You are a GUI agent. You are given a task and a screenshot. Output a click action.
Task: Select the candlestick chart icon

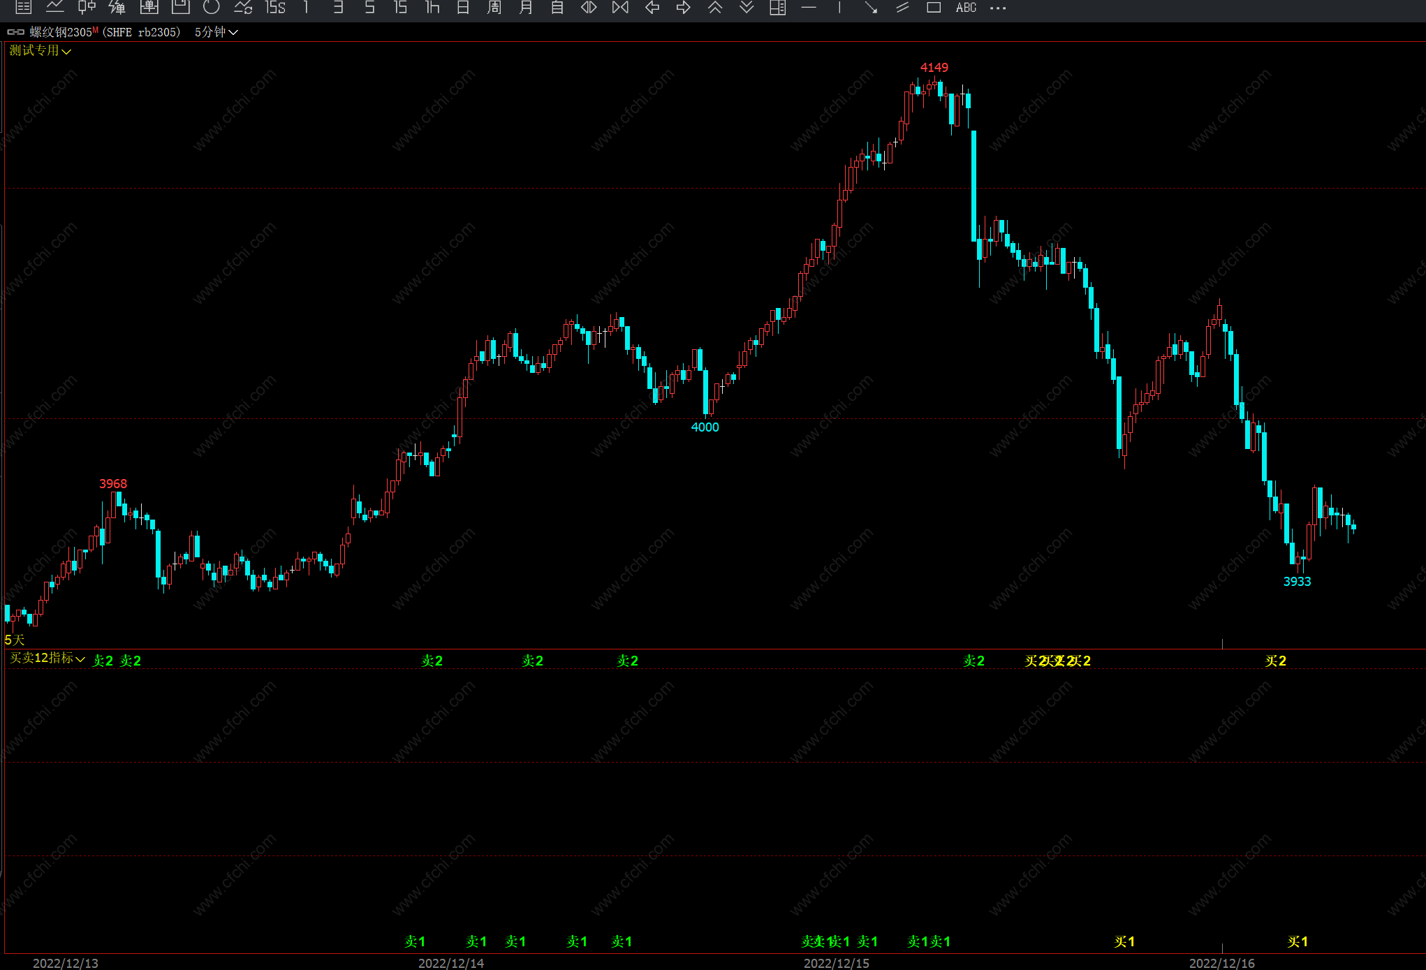87,7
